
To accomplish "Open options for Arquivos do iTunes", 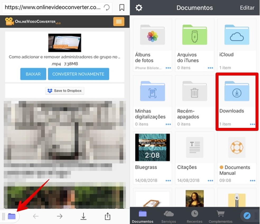I will click(x=210, y=68).
